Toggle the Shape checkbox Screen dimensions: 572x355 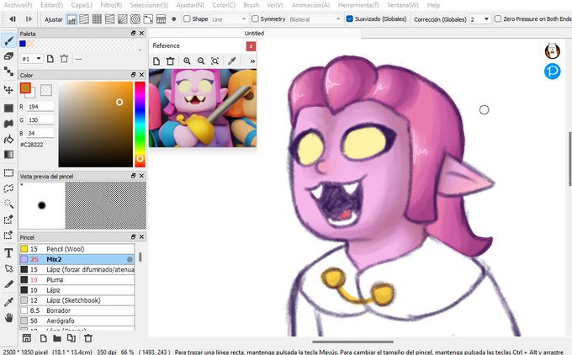point(187,19)
